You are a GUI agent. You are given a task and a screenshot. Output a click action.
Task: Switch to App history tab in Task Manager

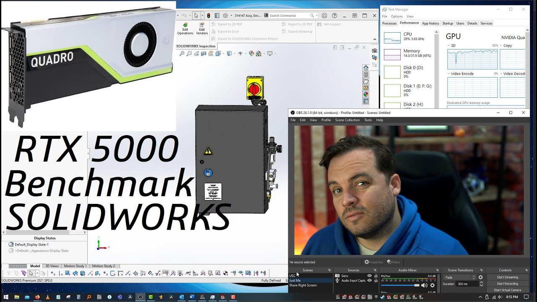[430, 23]
